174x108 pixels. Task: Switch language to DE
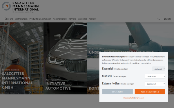[165, 19]
